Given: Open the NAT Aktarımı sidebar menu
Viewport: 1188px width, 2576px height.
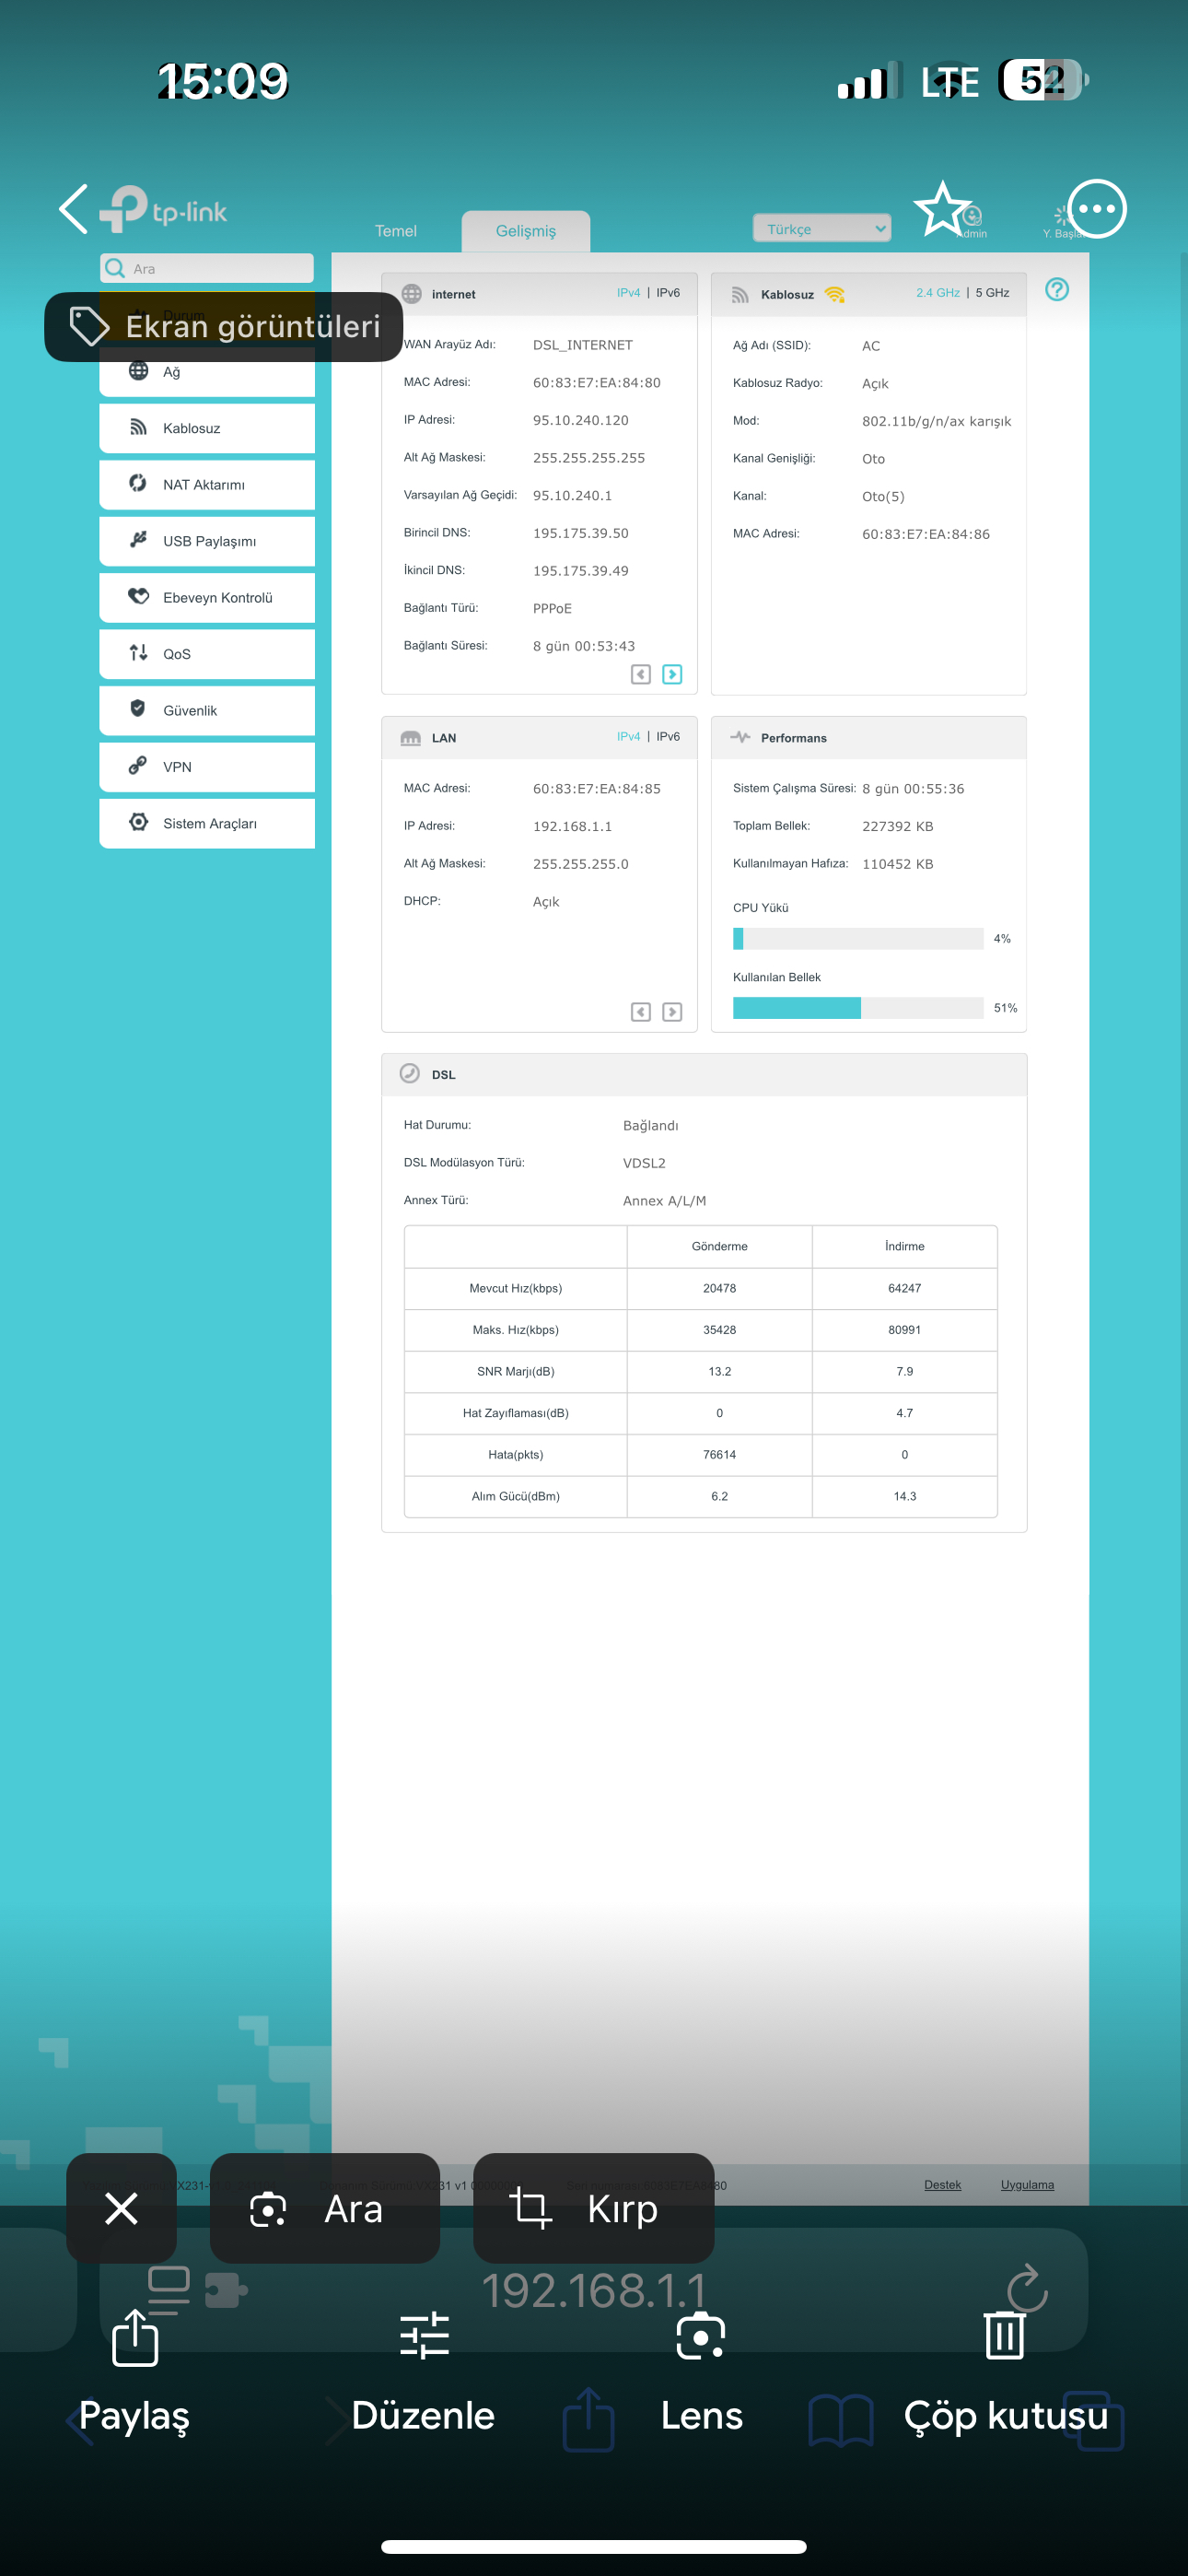Looking at the screenshot, I should [x=207, y=485].
